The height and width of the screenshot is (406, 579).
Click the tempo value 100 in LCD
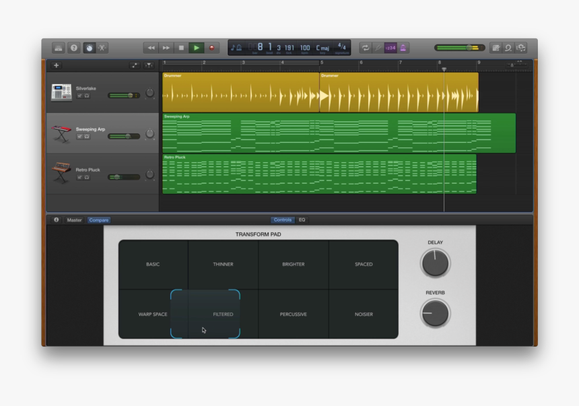click(304, 48)
